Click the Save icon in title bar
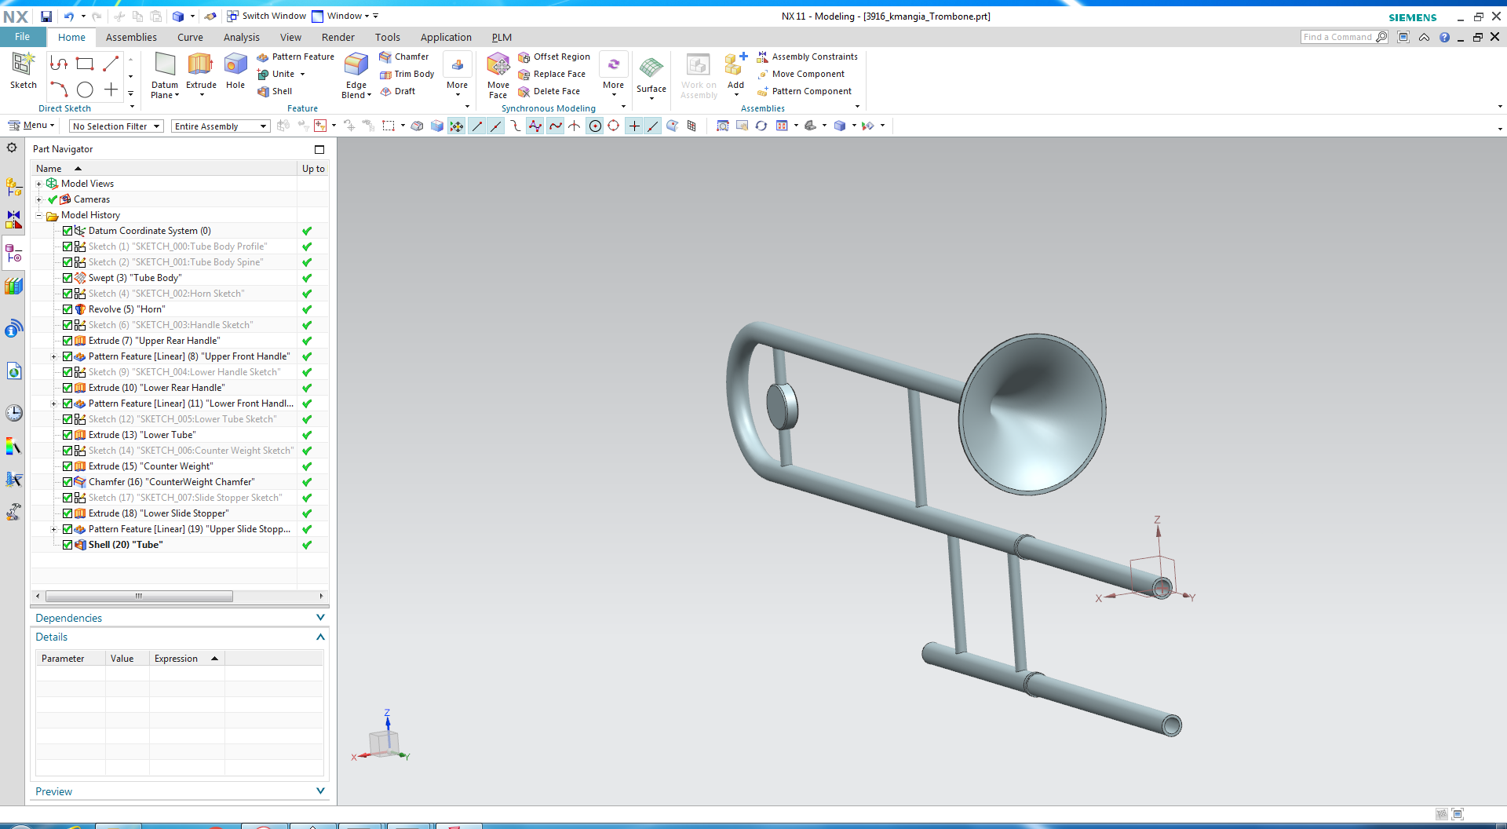The image size is (1507, 829). point(46,16)
